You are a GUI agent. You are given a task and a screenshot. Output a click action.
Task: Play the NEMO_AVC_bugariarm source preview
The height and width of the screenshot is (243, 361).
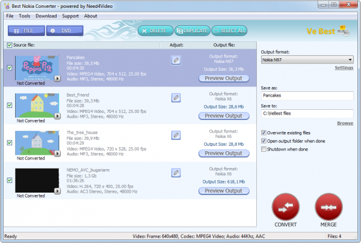click(x=57, y=191)
